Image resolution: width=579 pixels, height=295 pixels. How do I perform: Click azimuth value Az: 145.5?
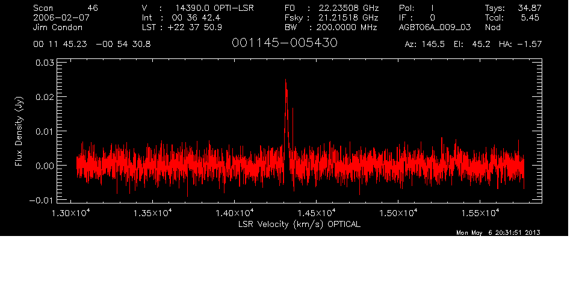[425, 45]
